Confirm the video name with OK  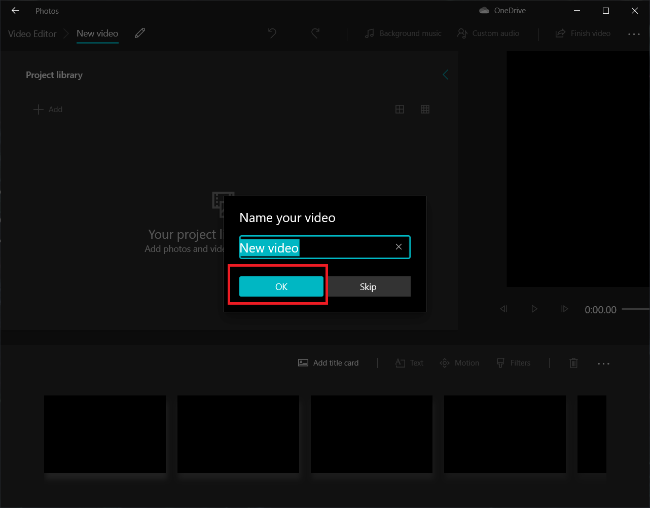coord(281,286)
